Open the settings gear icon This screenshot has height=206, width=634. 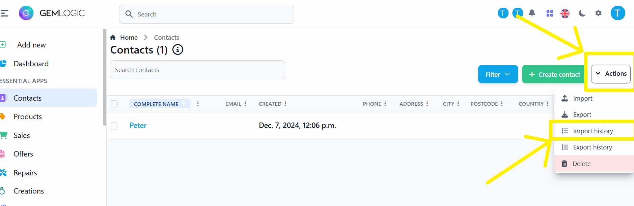pos(598,13)
